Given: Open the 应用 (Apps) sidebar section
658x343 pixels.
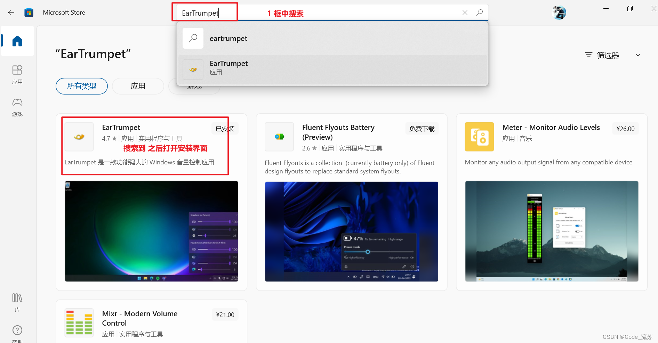Looking at the screenshot, I should (x=17, y=75).
